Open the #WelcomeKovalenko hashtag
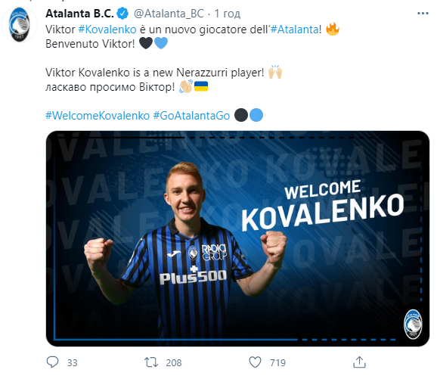 98,116
